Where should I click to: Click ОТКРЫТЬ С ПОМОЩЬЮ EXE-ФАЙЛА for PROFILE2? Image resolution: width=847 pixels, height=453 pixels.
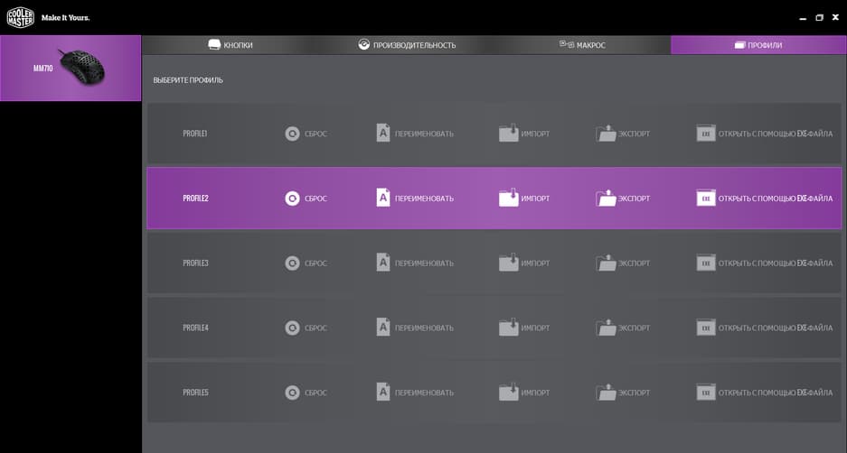[776, 199]
